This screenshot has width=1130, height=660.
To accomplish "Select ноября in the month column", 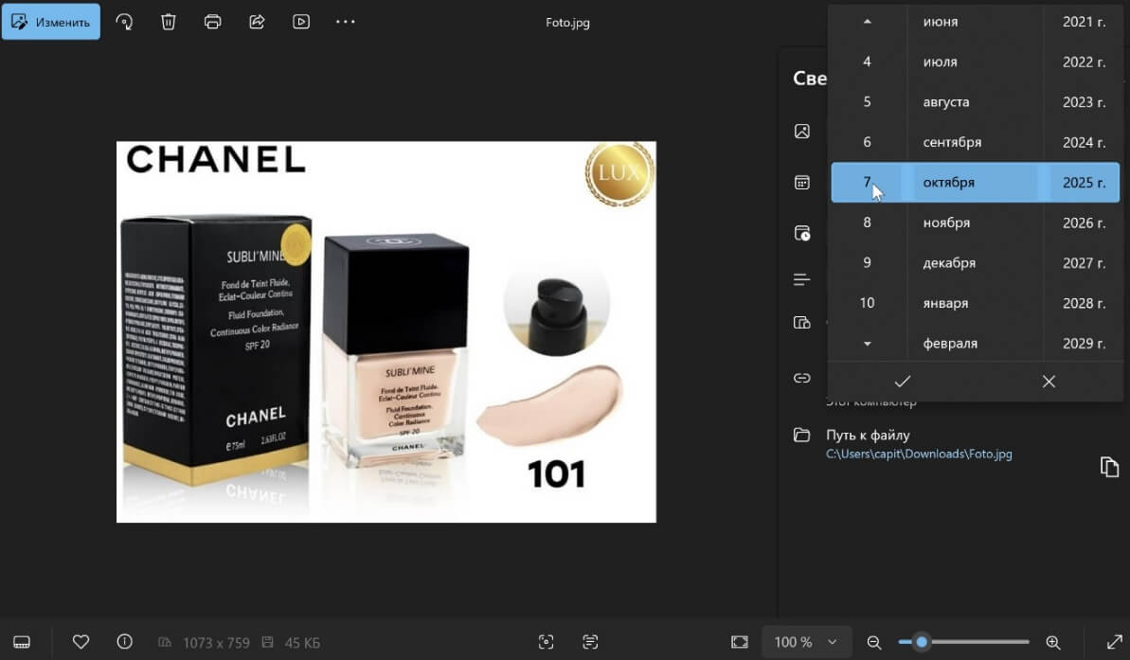I will (947, 223).
